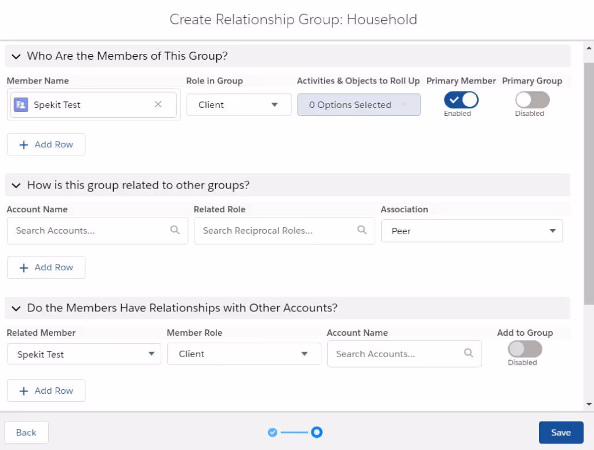This screenshot has height=450, width=594.
Task: Open Association dropdown showing Peer
Action: pos(472,231)
